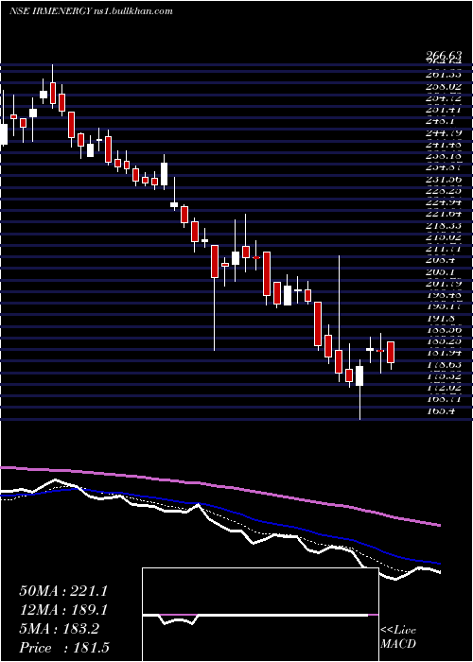Click the MACD histogram inset panel
Screen dimensions: 473x662
(x=260, y=615)
